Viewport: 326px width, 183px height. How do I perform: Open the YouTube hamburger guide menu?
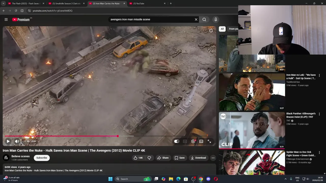(6, 20)
